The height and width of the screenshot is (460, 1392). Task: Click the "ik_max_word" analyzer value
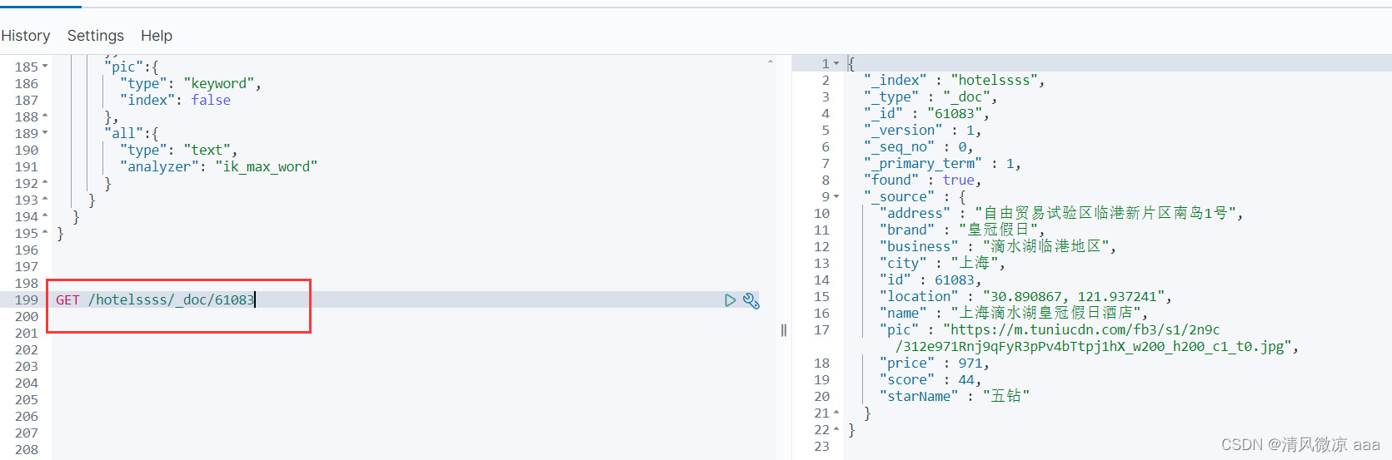(267, 166)
